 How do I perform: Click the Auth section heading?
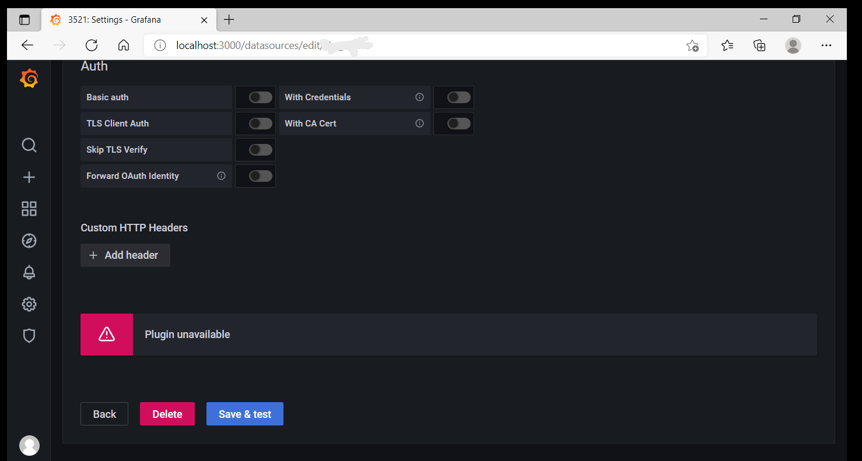click(x=94, y=66)
